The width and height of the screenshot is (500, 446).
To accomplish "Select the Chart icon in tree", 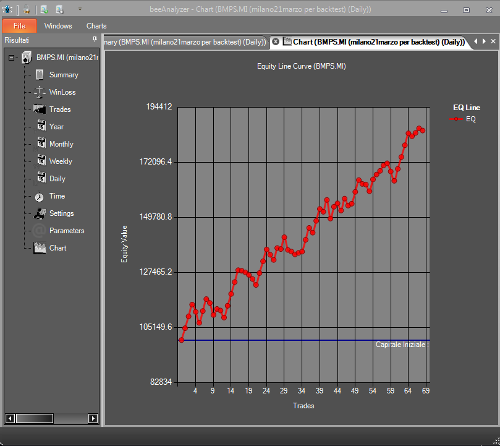I will [40, 248].
